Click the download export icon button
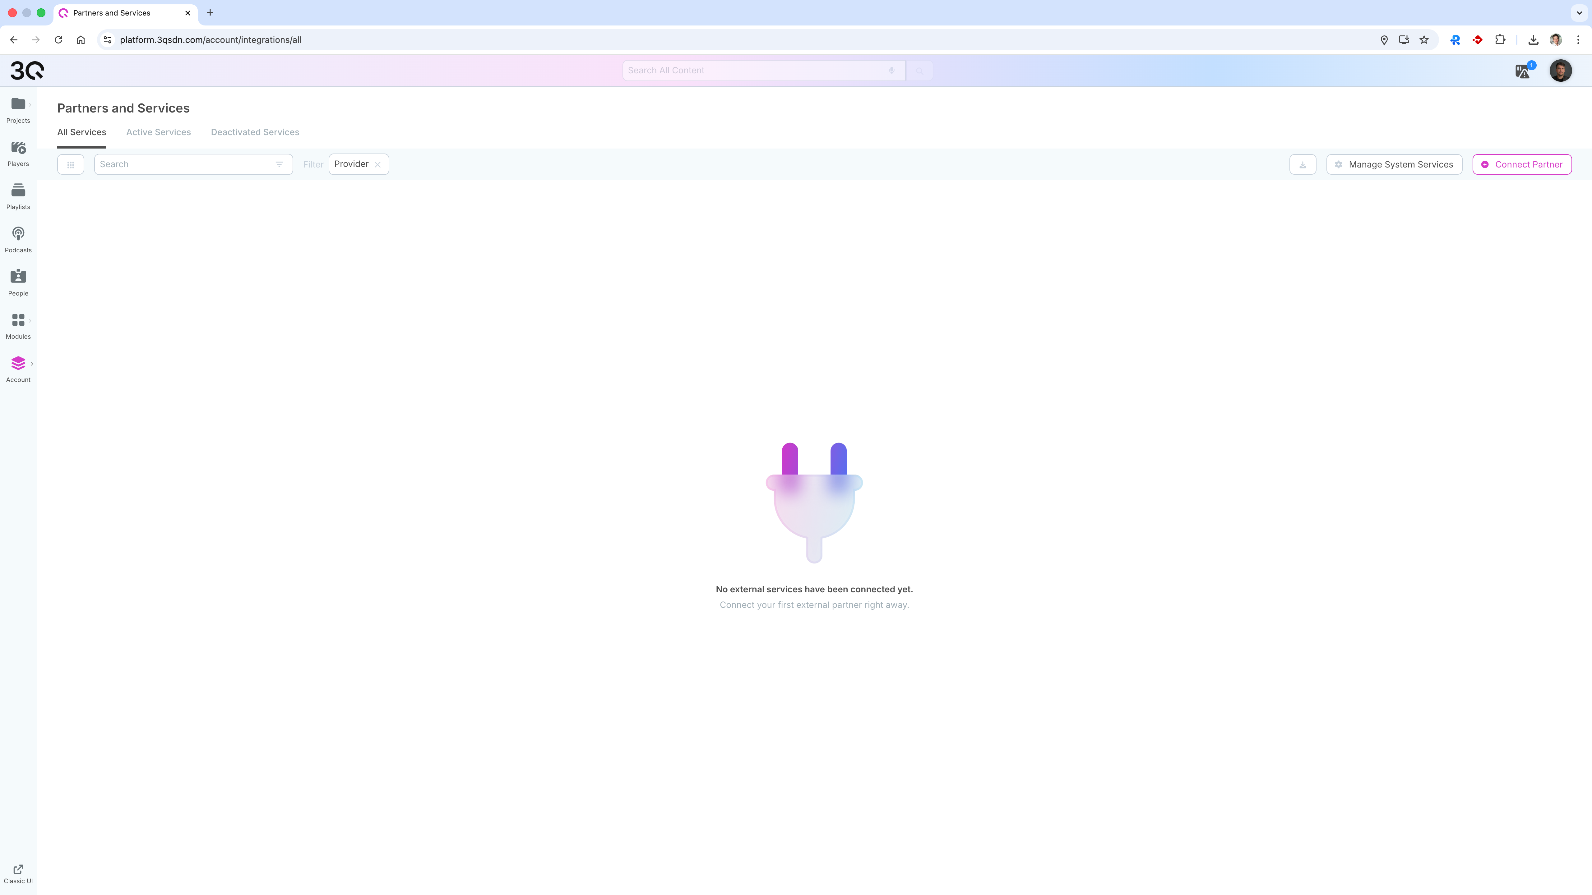 (x=1302, y=164)
